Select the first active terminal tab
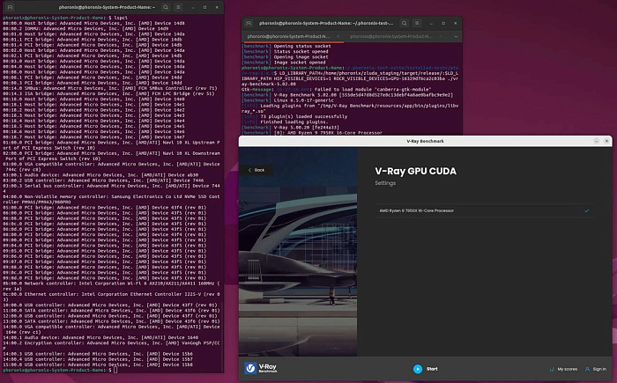The width and height of the screenshot is (617, 383). coord(289,37)
